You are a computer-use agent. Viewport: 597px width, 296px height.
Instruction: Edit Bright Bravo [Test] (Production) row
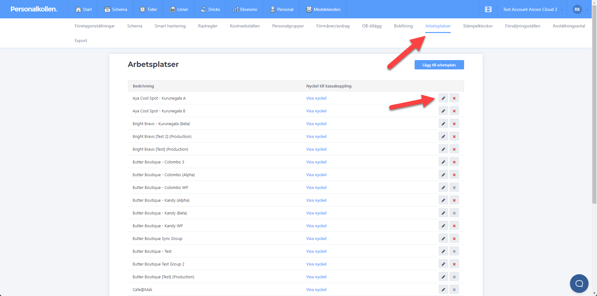[x=443, y=149]
